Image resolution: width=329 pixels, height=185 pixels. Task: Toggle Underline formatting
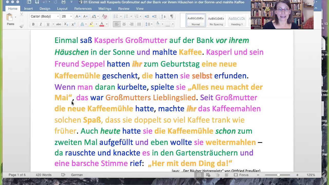coord(48,24)
